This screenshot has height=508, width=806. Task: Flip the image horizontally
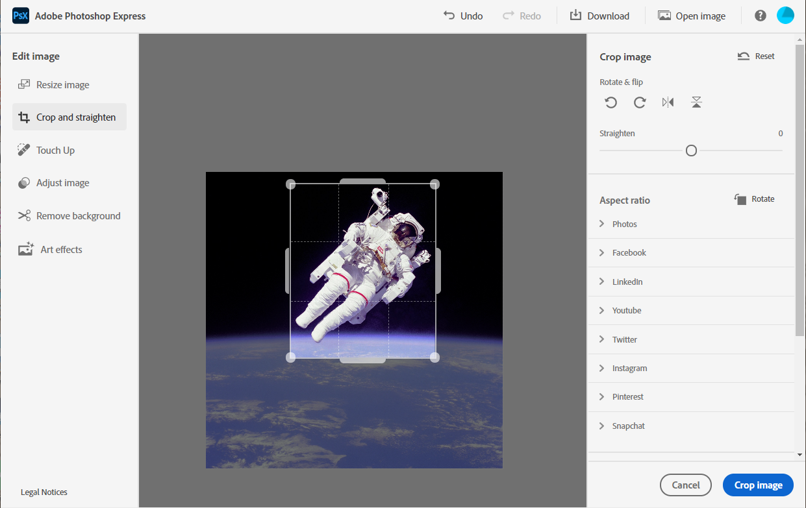pyautogui.click(x=668, y=102)
